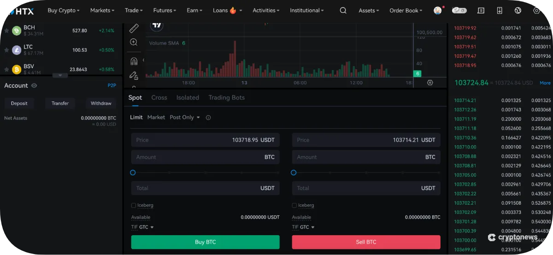Open the Assets dropdown menu
Screen dimensions: 553x255
click(x=369, y=10)
